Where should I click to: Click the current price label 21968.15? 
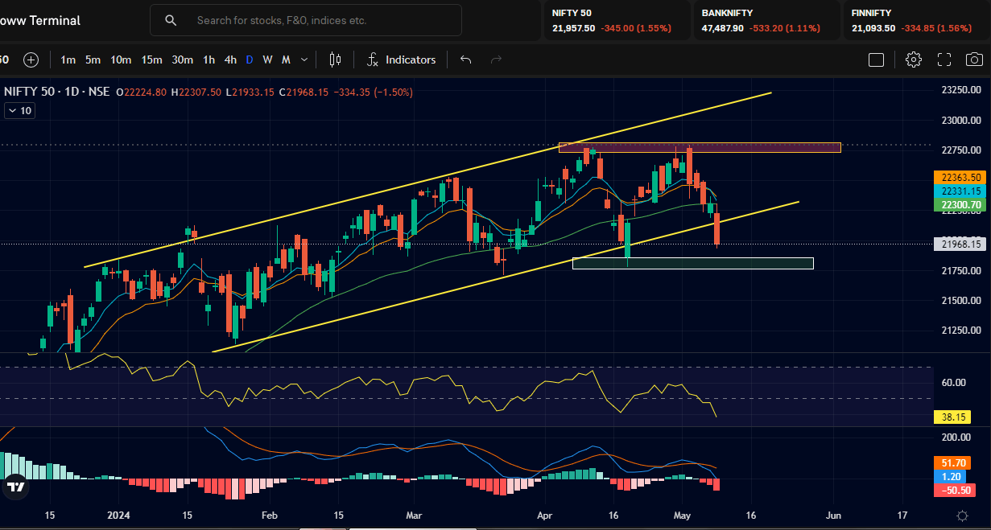(961, 244)
